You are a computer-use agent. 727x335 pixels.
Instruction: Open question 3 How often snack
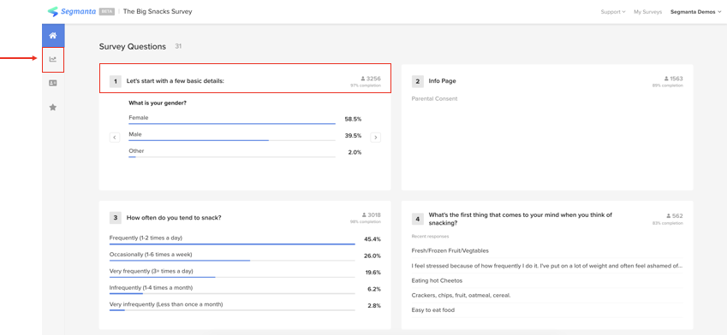click(174, 217)
